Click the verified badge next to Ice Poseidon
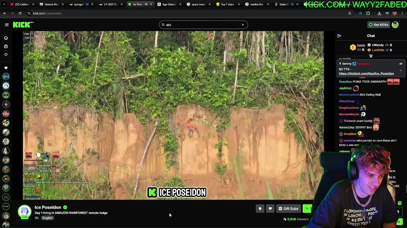The height and width of the screenshot is (228, 407). click(65, 207)
